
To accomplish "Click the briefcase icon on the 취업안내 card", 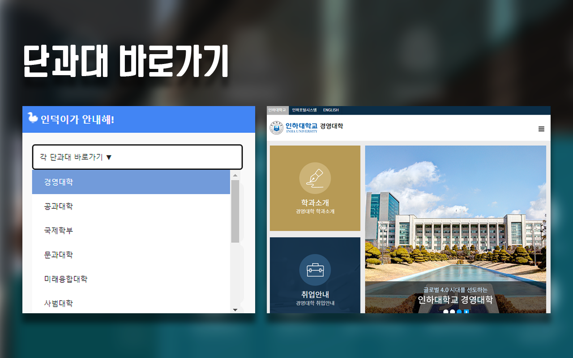I will point(315,269).
